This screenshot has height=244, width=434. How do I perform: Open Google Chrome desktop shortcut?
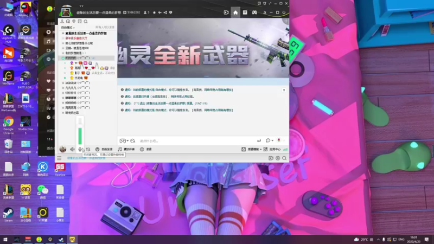pyautogui.click(x=8, y=125)
